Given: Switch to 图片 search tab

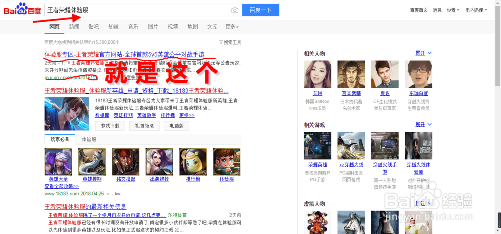Looking at the screenshot, I should (x=153, y=27).
